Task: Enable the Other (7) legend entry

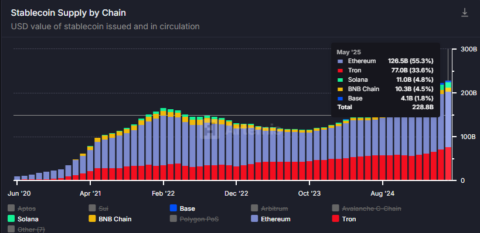Action: point(11,229)
